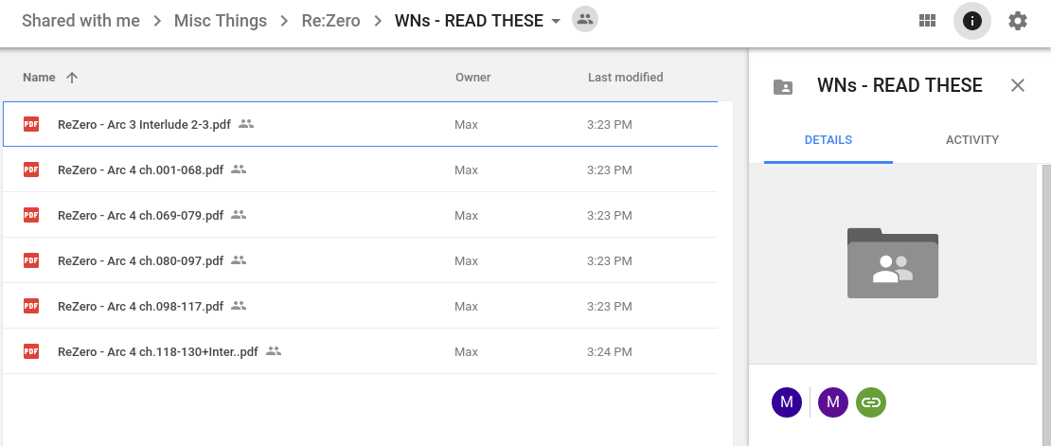Click 3:24 PM modified time

[609, 351]
